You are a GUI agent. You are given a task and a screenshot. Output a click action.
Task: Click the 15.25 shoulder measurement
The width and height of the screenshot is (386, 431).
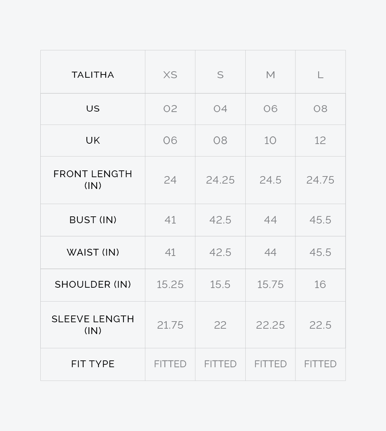coord(170,284)
